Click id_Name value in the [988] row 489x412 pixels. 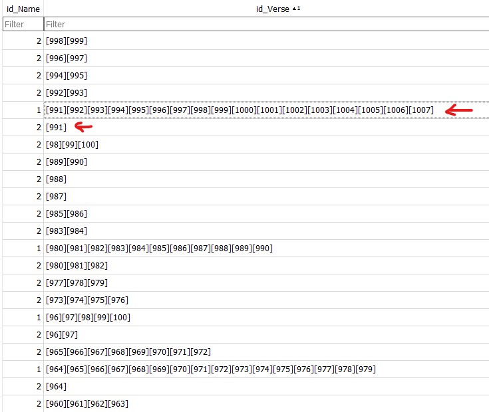[23, 179]
